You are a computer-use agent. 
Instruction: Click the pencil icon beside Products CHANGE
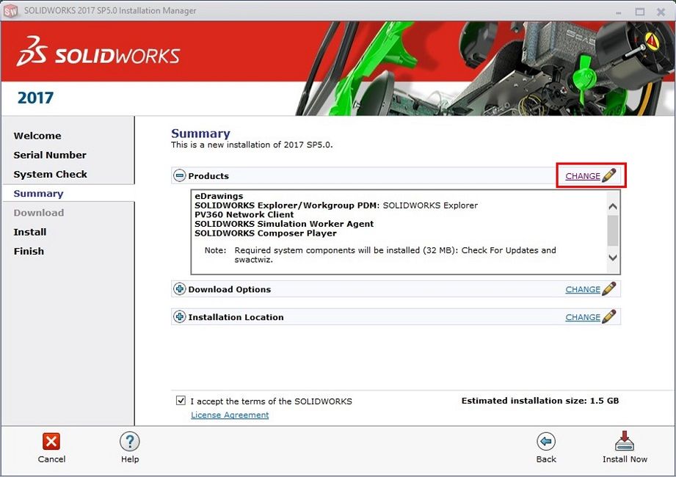(609, 176)
